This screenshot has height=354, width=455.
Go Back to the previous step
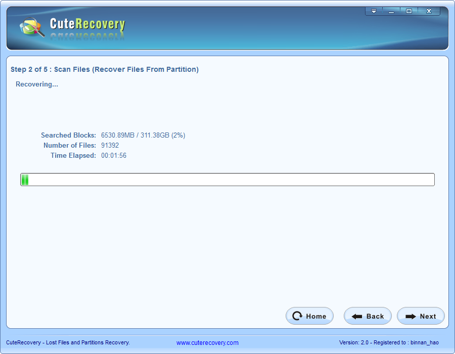pos(368,316)
